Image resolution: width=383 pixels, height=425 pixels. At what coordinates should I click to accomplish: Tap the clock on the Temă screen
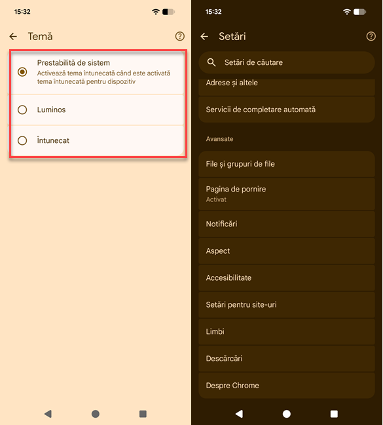coord(22,12)
